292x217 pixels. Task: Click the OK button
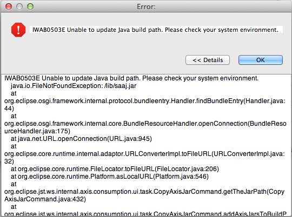tap(261, 60)
